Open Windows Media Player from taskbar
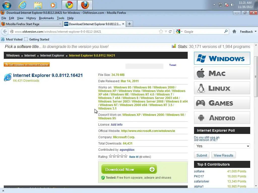The image size is (258, 193). (x=53, y=5)
